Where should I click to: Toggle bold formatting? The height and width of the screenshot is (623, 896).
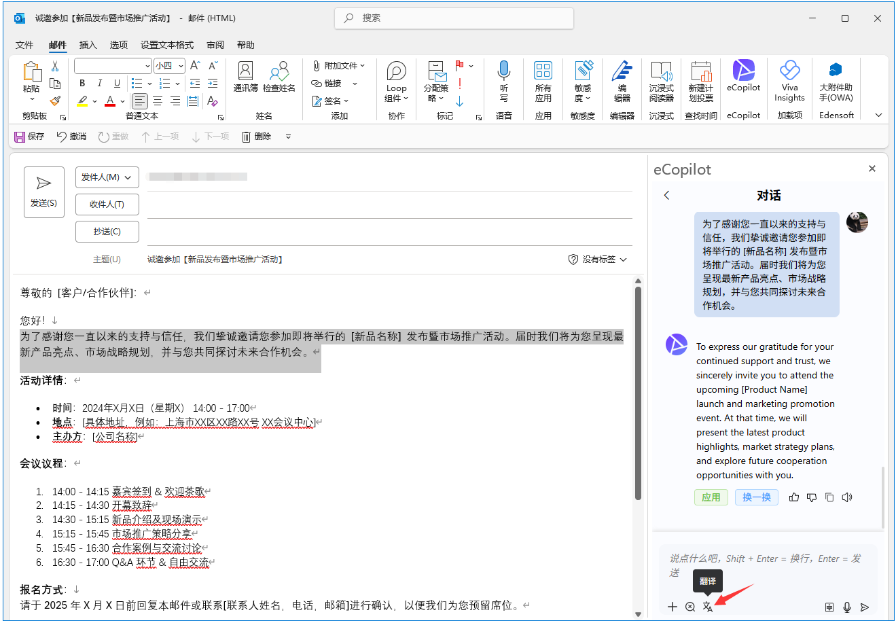(x=82, y=83)
